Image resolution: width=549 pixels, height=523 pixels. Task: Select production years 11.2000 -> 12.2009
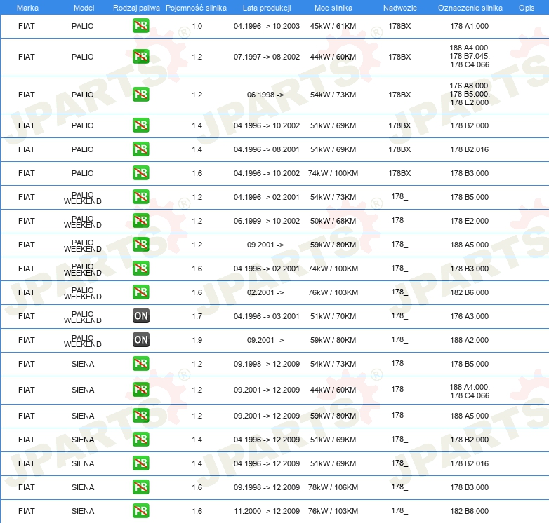click(x=267, y=511)
